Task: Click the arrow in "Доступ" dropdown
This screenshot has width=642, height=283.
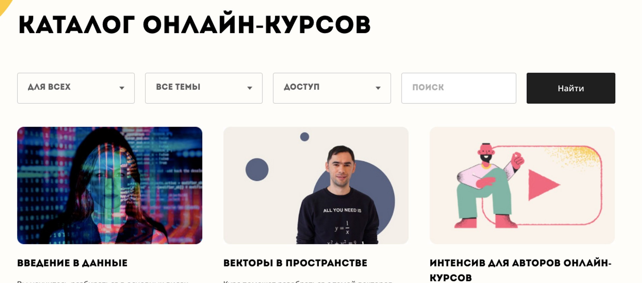Action: pos(378,88)
